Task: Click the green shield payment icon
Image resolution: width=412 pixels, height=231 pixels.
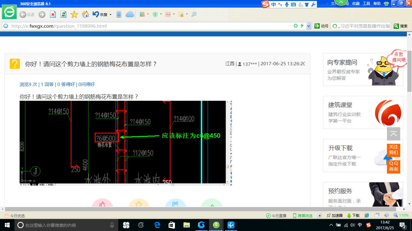Action: click(155, 14)
